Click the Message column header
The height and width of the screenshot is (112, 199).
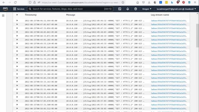point(71,15)
